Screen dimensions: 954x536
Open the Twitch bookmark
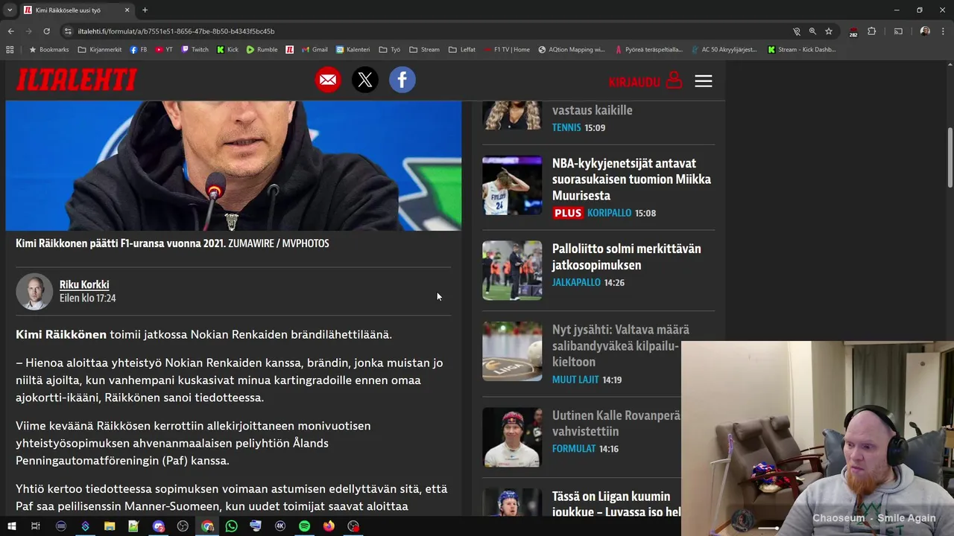tap(195, 50)
